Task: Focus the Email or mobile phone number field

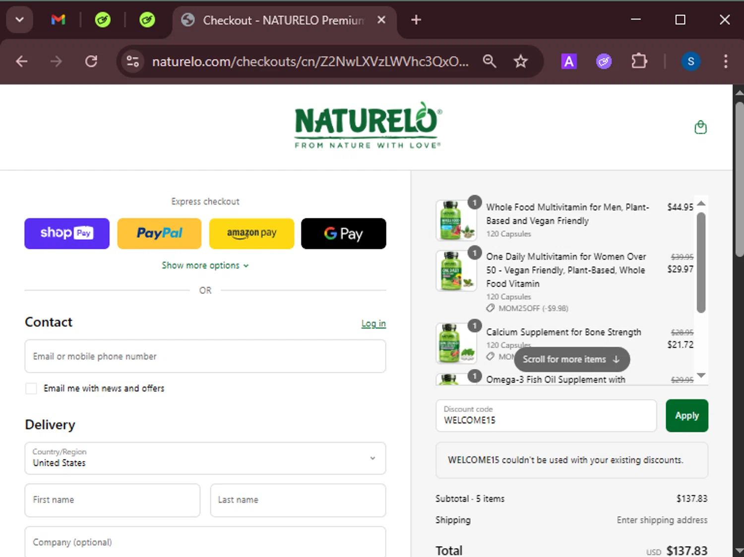Action: 205,356
